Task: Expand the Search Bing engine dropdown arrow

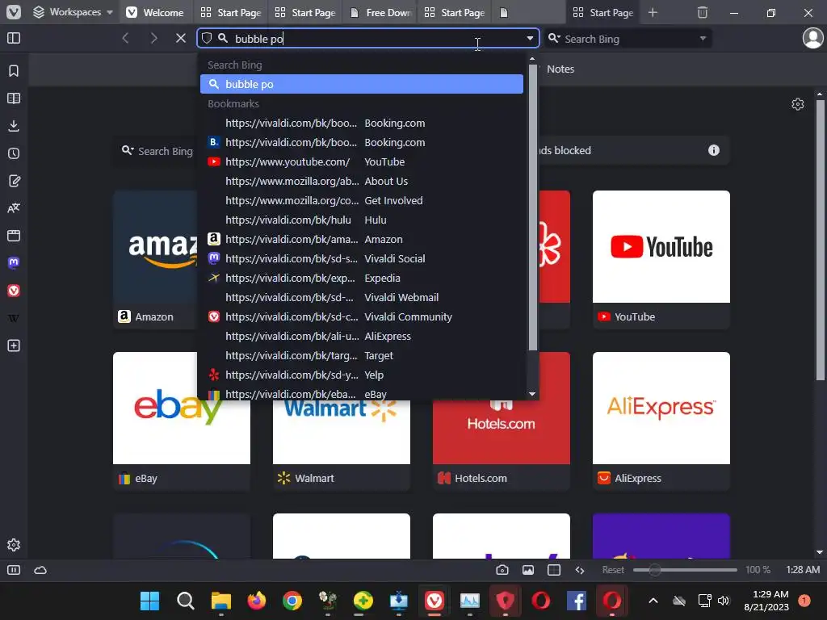Action: 703,39
